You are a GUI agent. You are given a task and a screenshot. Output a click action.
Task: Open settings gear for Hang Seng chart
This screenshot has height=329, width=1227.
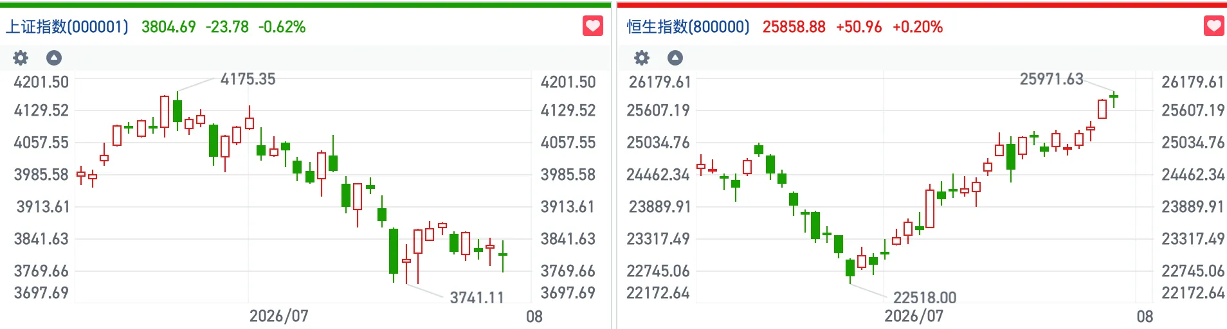pos(642,58)
